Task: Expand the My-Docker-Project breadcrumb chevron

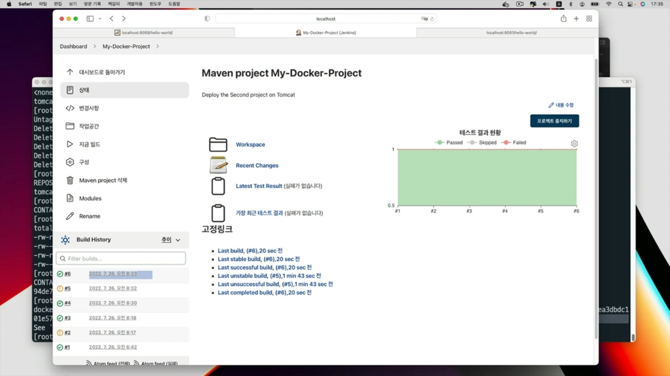Action: 157,46
